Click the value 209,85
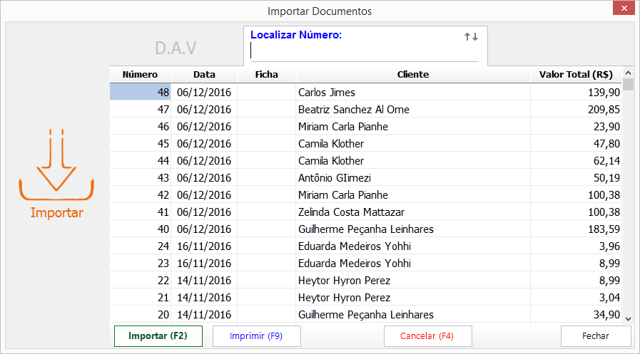The width and height of the screenshot is (640, 354). coord(604,110)
